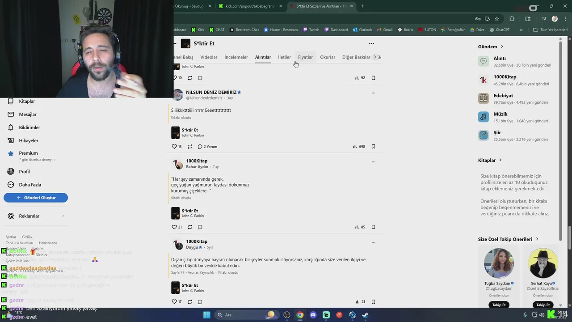The height and width of the screenshot is (322, 572).
Task: Bookmark the post with 698 views
Action: tap(374, 147)
